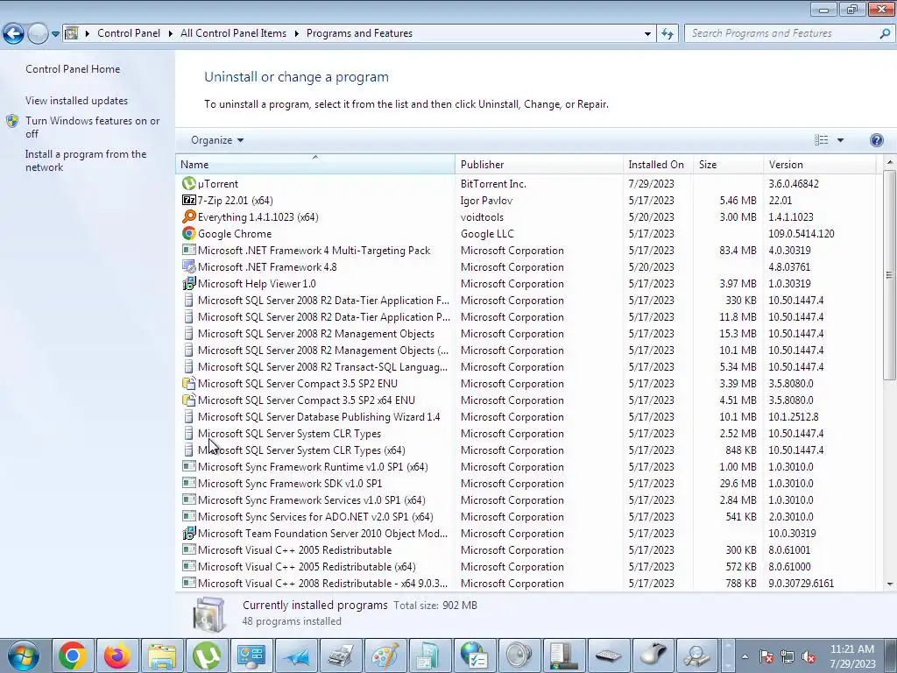The image size is (897, 673).
Task: Click the µTorrent program icon in the list
Action: (x=188, y=184)
